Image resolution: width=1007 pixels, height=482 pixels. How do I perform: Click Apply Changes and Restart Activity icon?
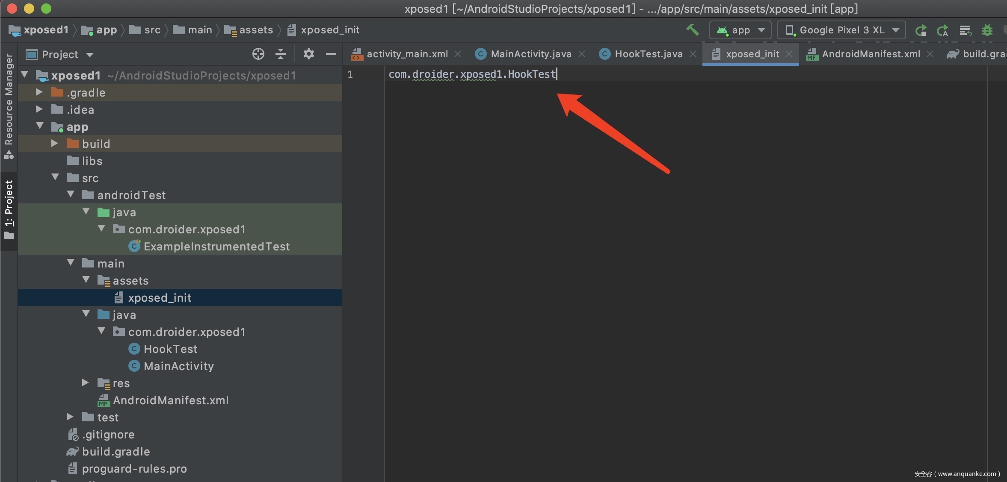(942, 30)
